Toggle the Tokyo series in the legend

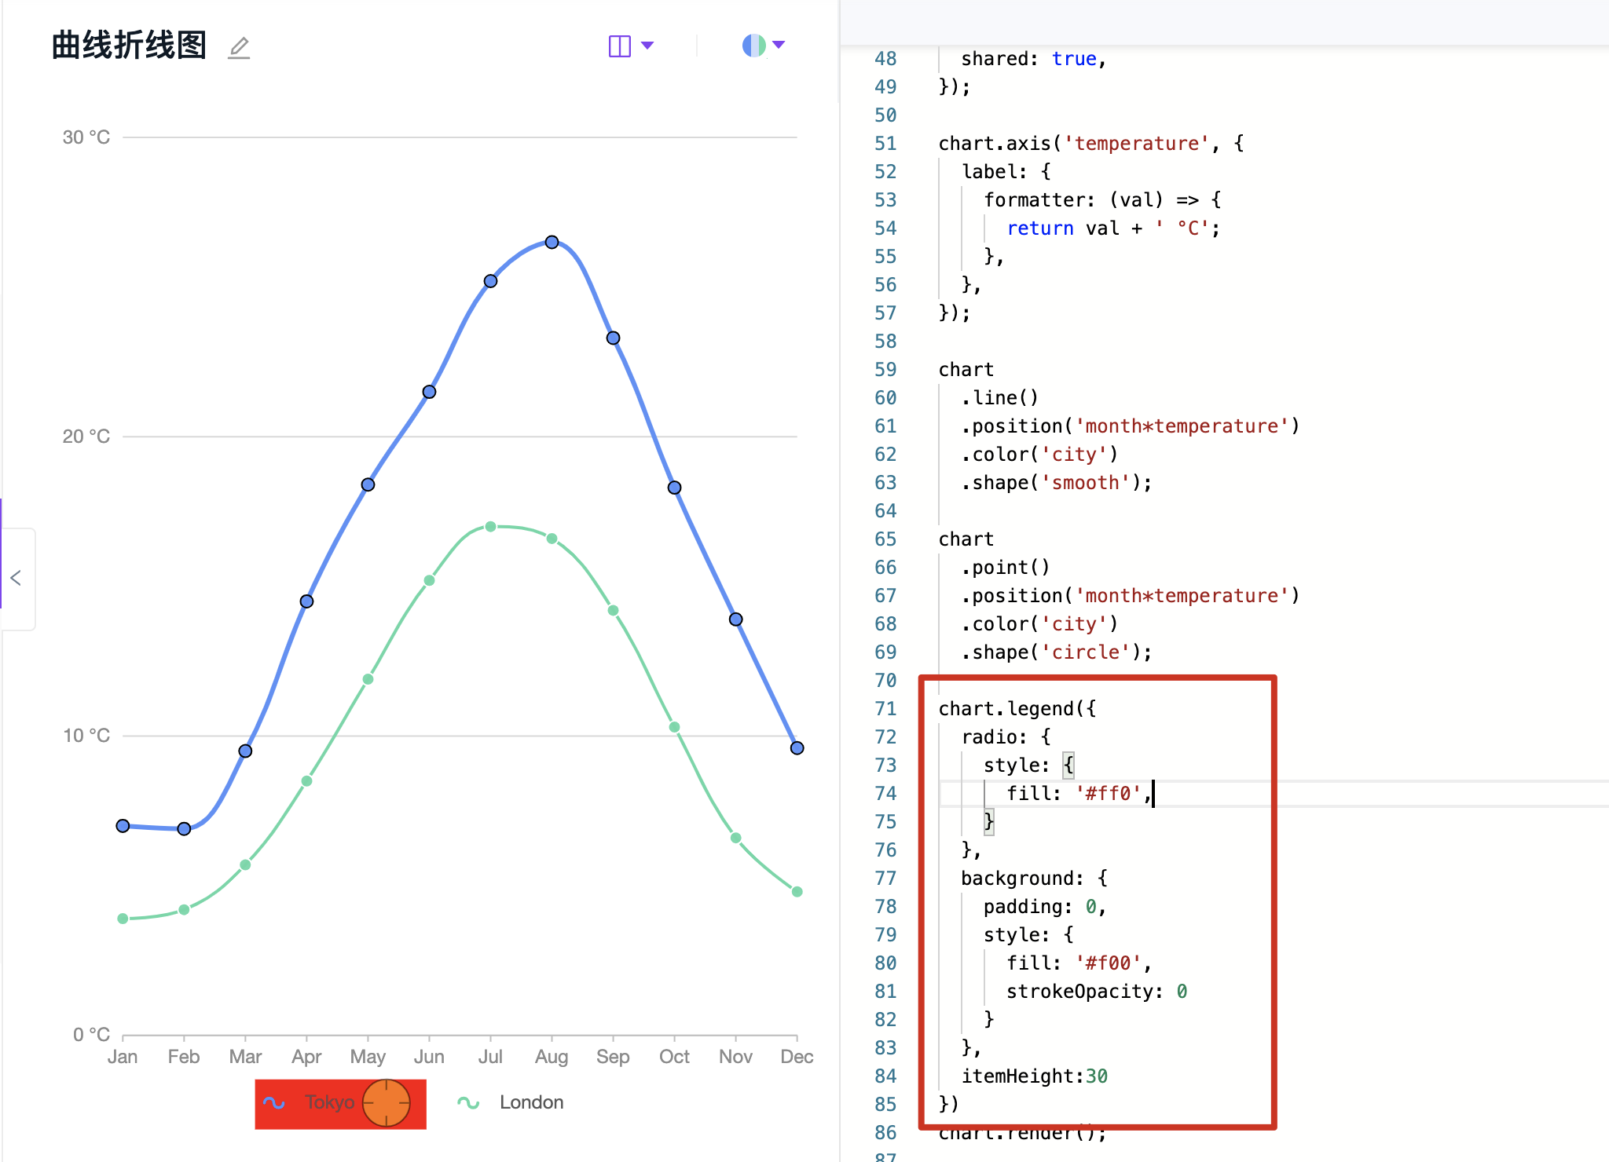point(330,1102)
